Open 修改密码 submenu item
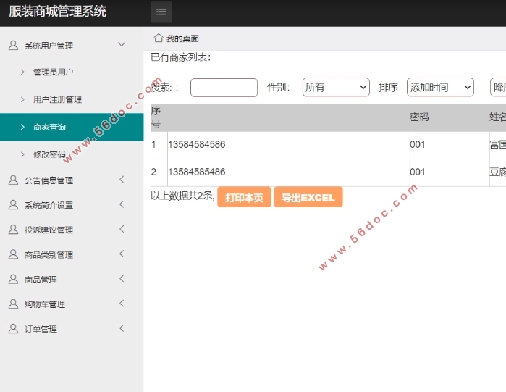The width and height of the screenshot is (506, 392). [49, 154]
